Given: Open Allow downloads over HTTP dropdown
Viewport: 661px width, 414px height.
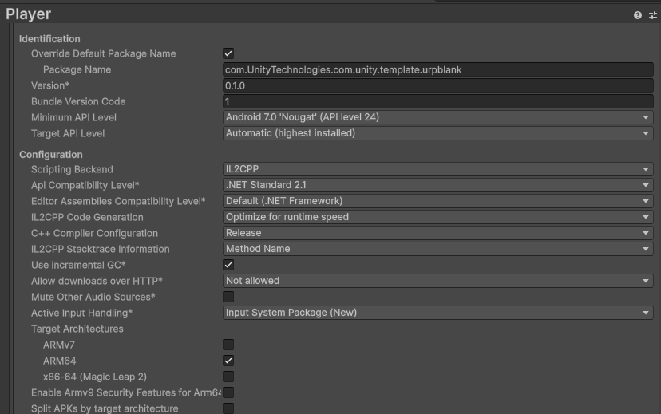Looking at the screenshot, I should coord(438,281).
